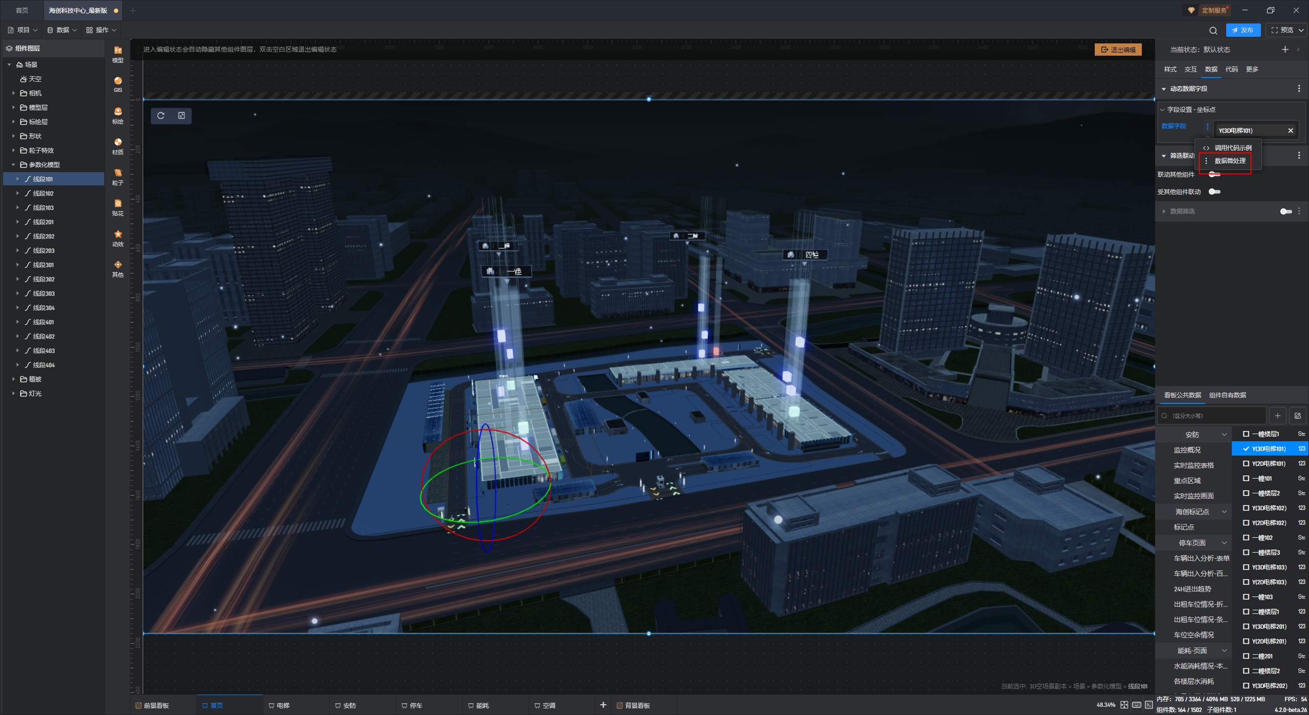Open the 动效 animation effects icon

pyautogui.click(x=118, y=237)
